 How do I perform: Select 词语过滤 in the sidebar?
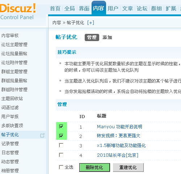pos(10,107)
